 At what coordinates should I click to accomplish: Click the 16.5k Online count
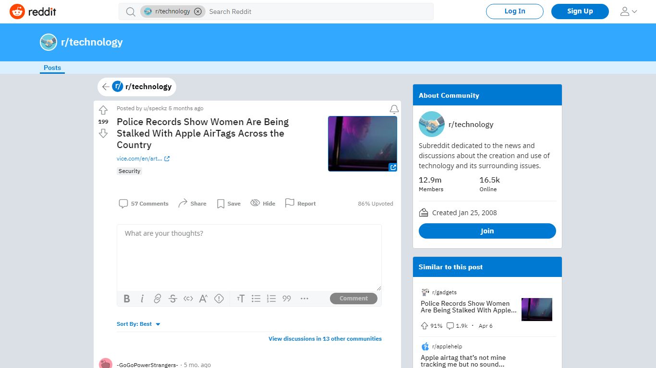489,184
